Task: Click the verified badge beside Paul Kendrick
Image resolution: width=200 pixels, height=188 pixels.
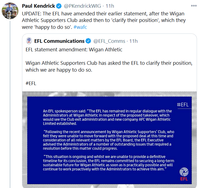Action: pos(59,6)
